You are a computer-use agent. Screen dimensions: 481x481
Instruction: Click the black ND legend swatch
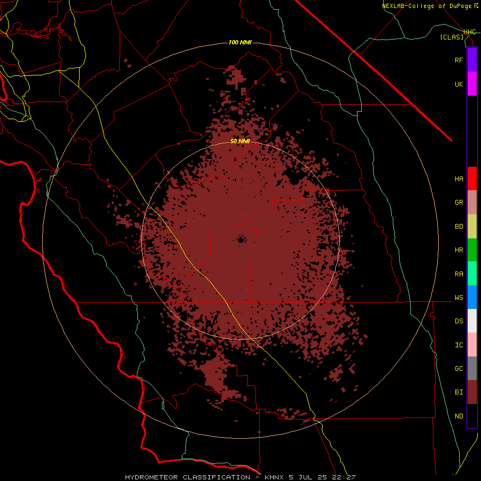[472, 416]
